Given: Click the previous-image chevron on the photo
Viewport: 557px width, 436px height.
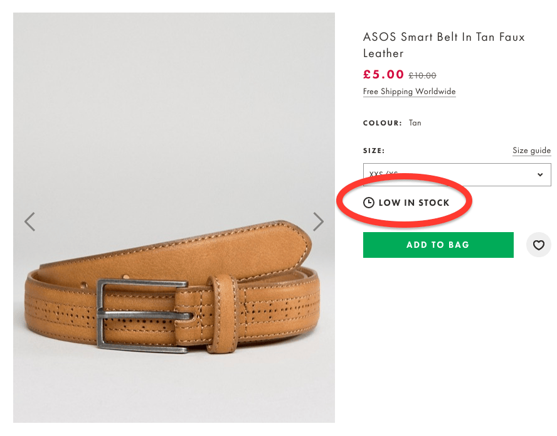Looking at the screenshot, I should pos(29,221).
